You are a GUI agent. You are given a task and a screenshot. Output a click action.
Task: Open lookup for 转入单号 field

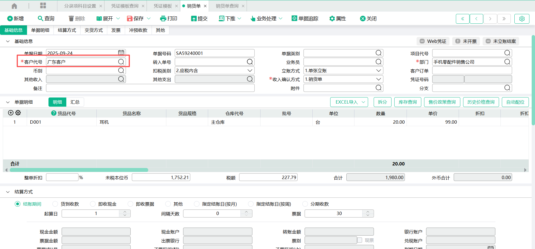click(x=250, y=62)
